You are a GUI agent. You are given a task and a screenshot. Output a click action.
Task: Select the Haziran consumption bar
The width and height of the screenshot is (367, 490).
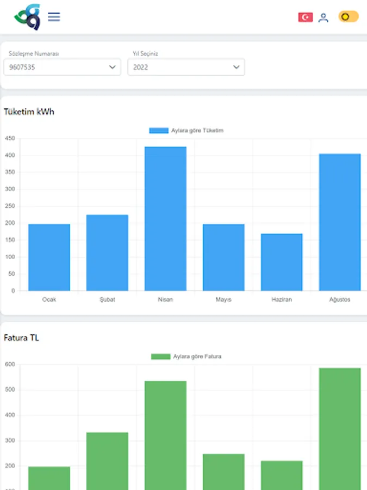pyautogui.click(x=282, y=262)
